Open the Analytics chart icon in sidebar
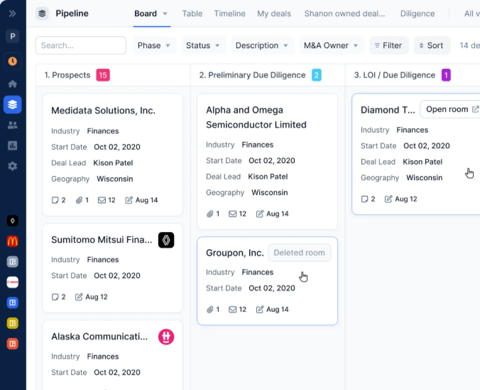Screen dimensions: 480x390 [x=12, y=145]
